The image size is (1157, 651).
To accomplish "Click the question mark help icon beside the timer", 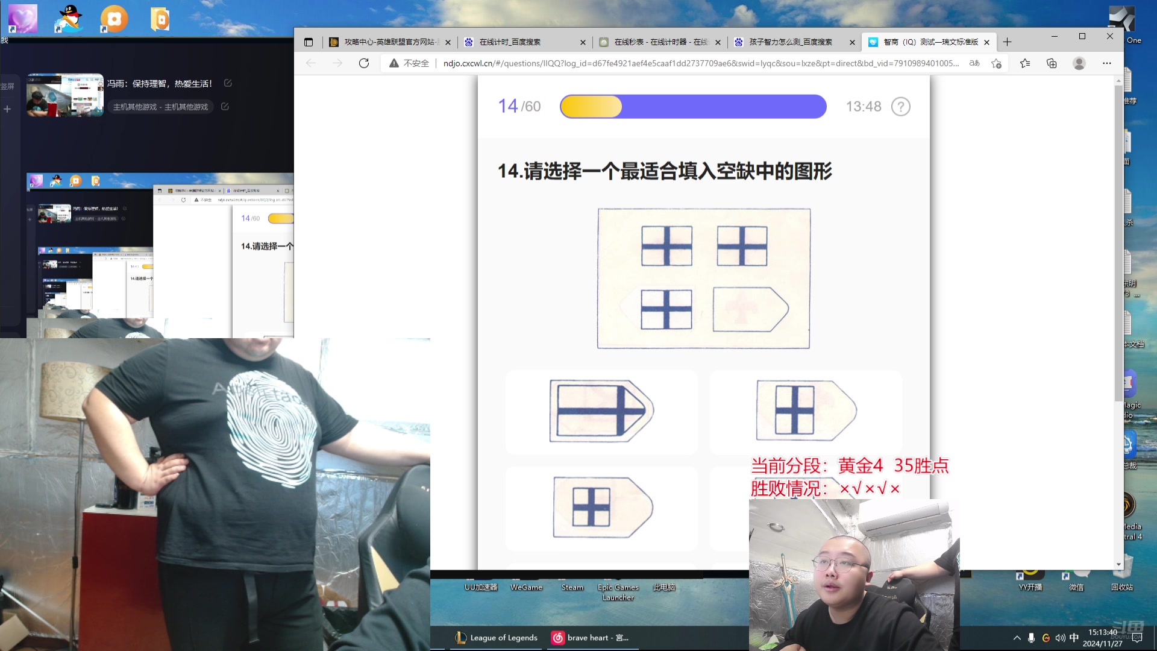I will [x=900, y=106].
